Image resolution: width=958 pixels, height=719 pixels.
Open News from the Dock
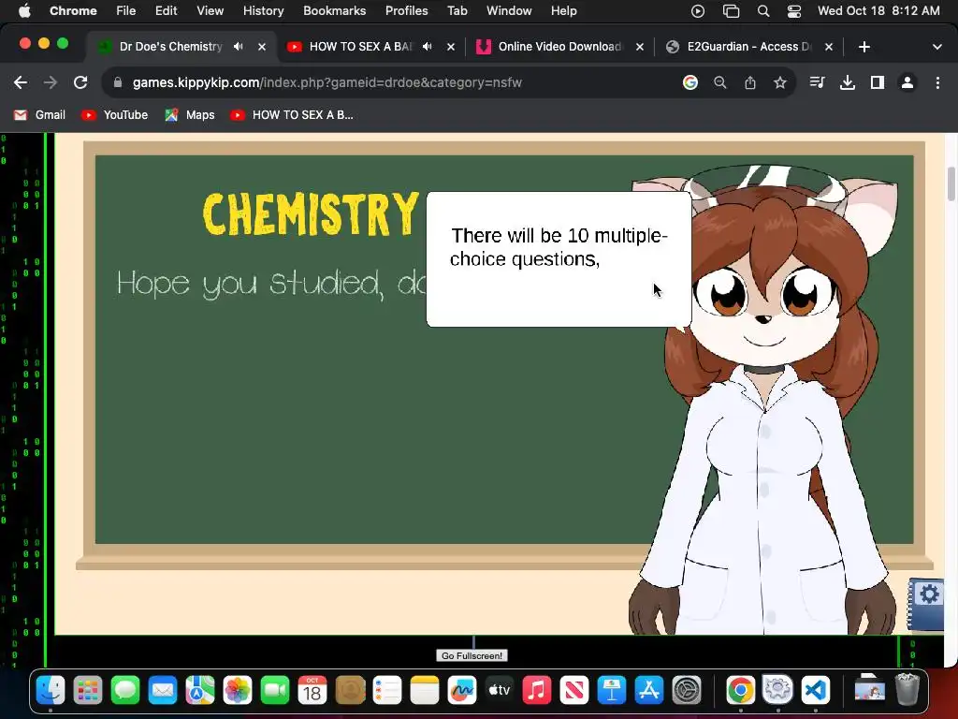[x=574, y=691]
